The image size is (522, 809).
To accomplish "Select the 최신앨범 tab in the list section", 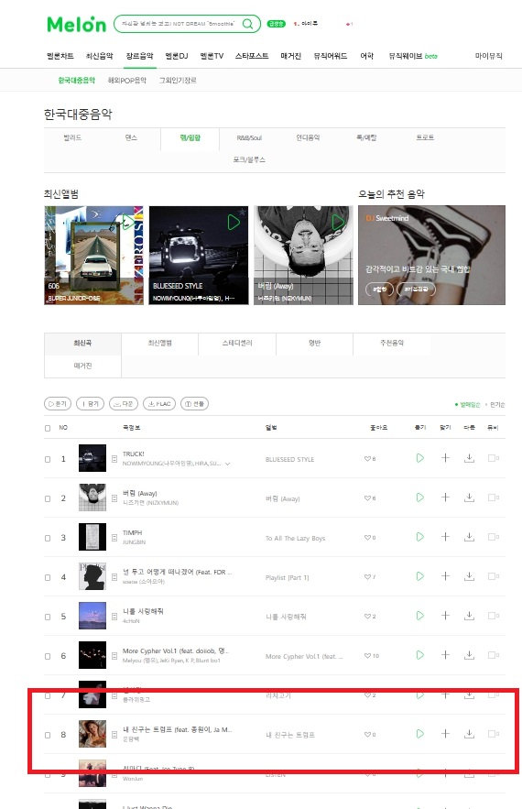I will (x=160, y=343).
